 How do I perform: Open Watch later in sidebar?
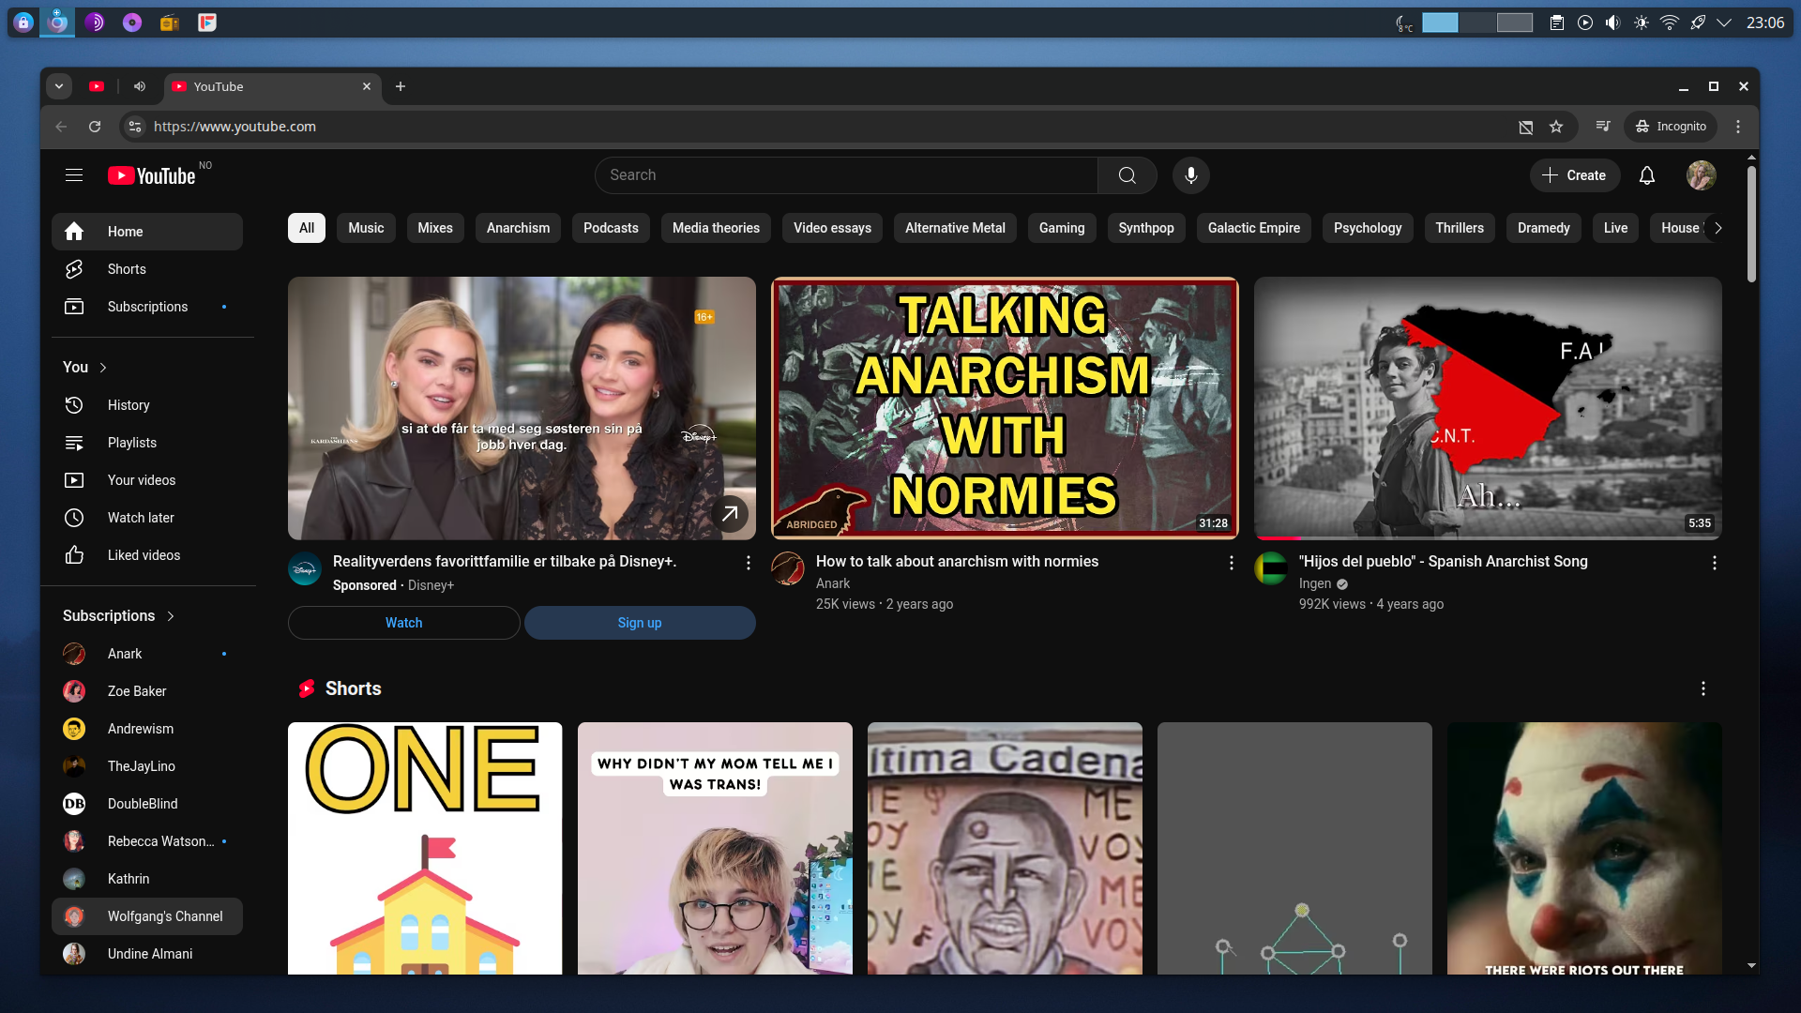coord(147,518)
